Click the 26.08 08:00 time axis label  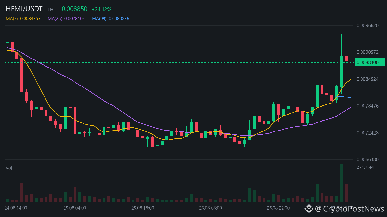[x=210, y=208]
